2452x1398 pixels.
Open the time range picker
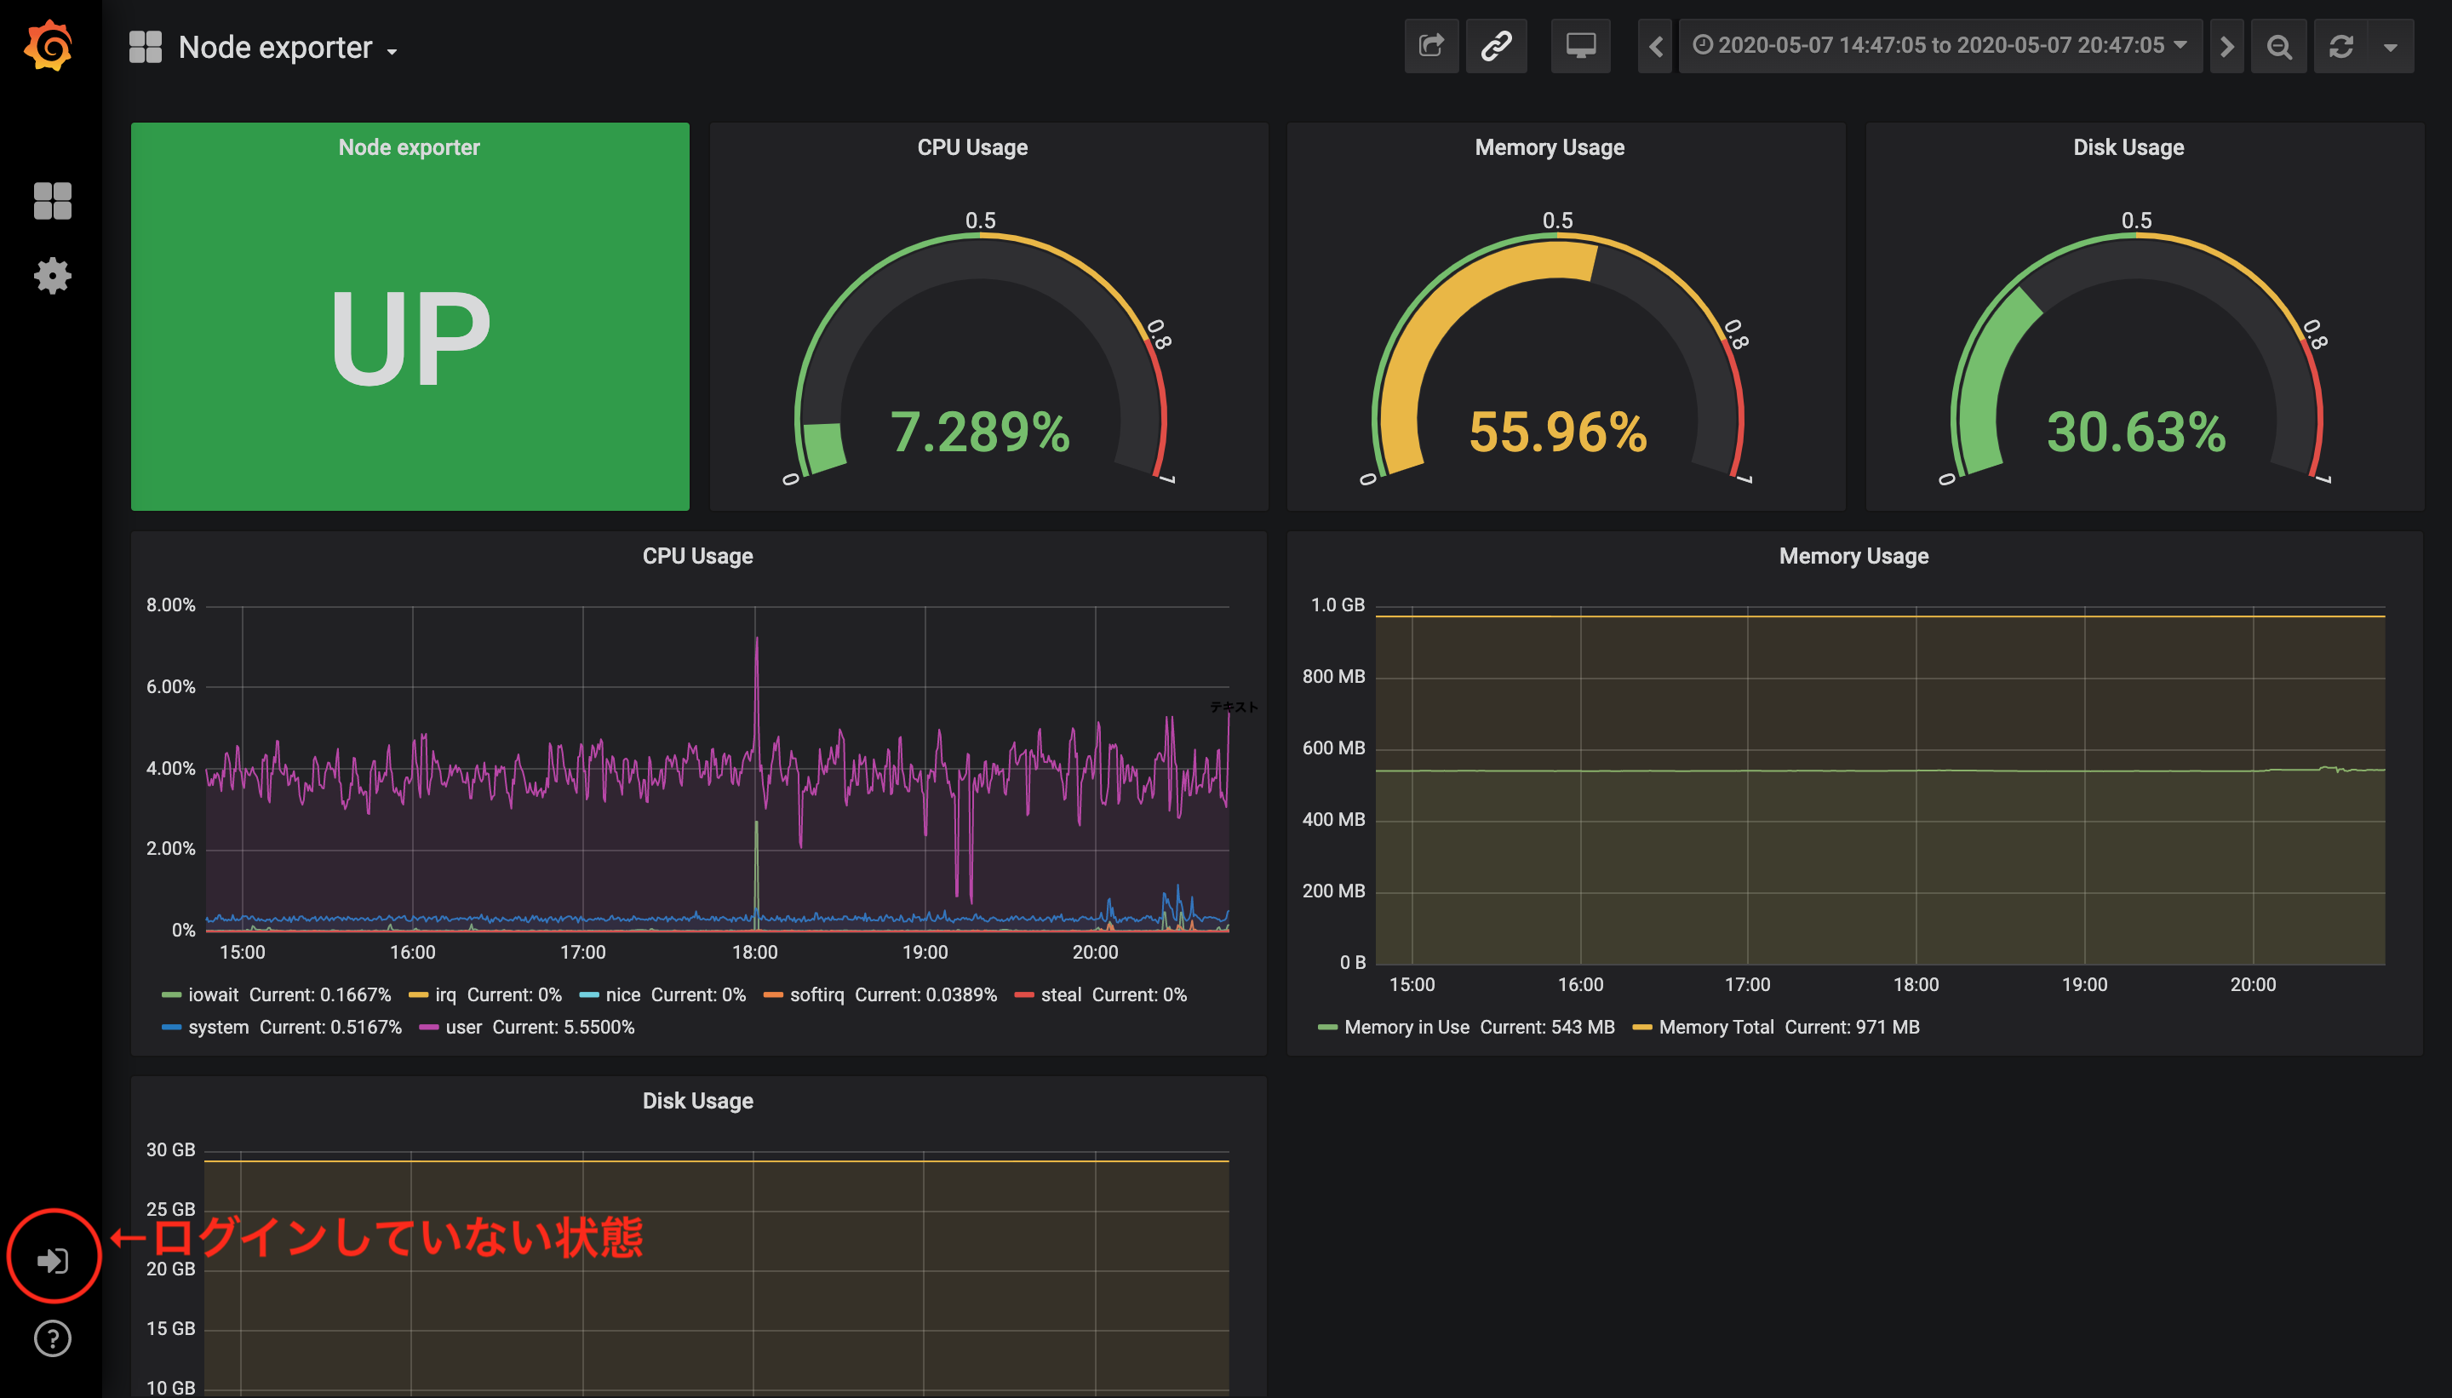tap(1939, 46)
